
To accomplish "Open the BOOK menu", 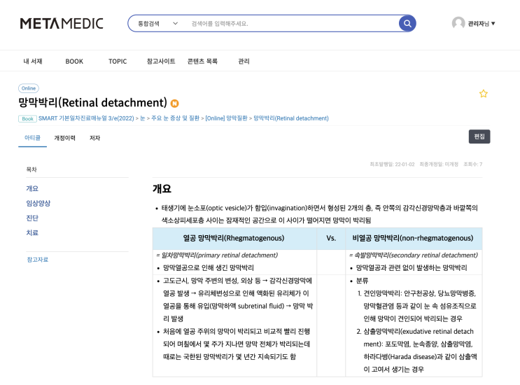I will [74, 62].
